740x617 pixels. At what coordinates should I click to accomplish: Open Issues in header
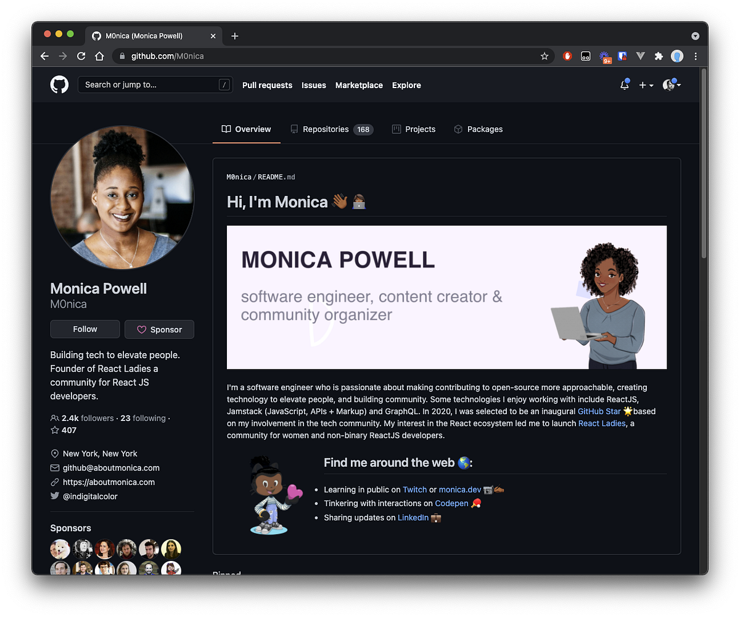[314, 85]
